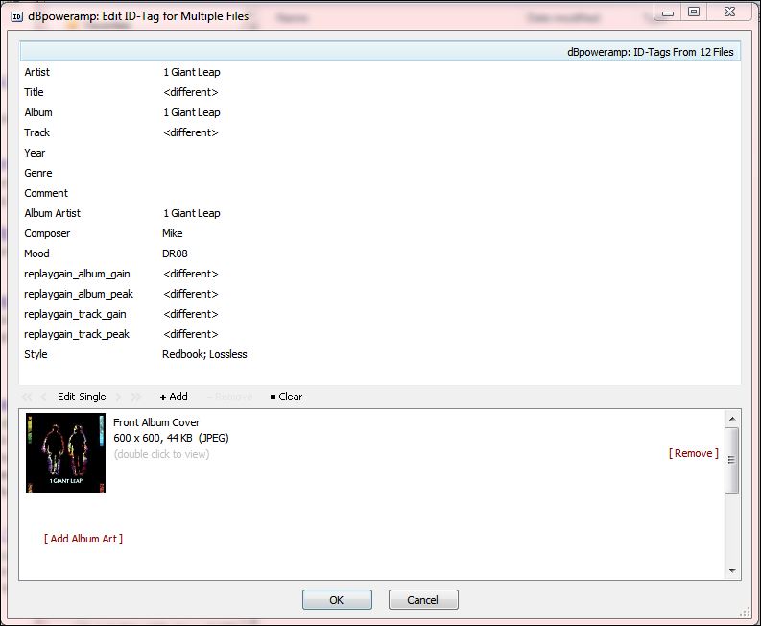Click the empty Year field row
761x626 pixels.
pyautogui.click(x=288, y=153)
